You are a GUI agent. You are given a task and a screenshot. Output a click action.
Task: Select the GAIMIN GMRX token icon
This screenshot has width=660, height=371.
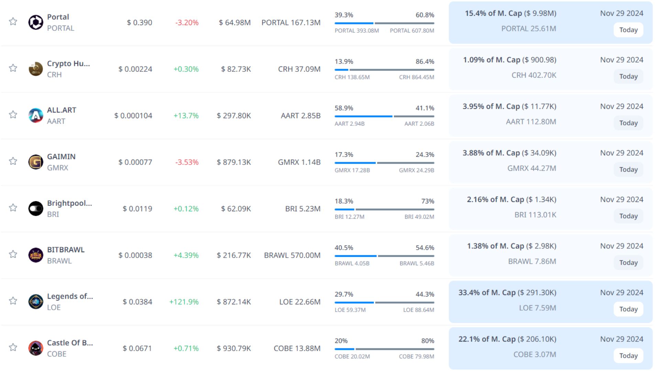coord(36,162)
